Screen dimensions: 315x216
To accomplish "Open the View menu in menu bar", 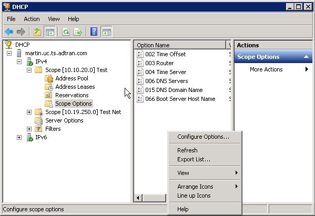I will coord(54,19).
